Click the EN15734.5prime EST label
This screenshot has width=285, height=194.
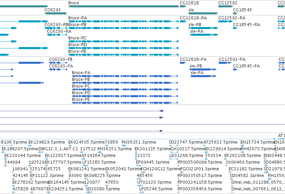tap(258, 142)
